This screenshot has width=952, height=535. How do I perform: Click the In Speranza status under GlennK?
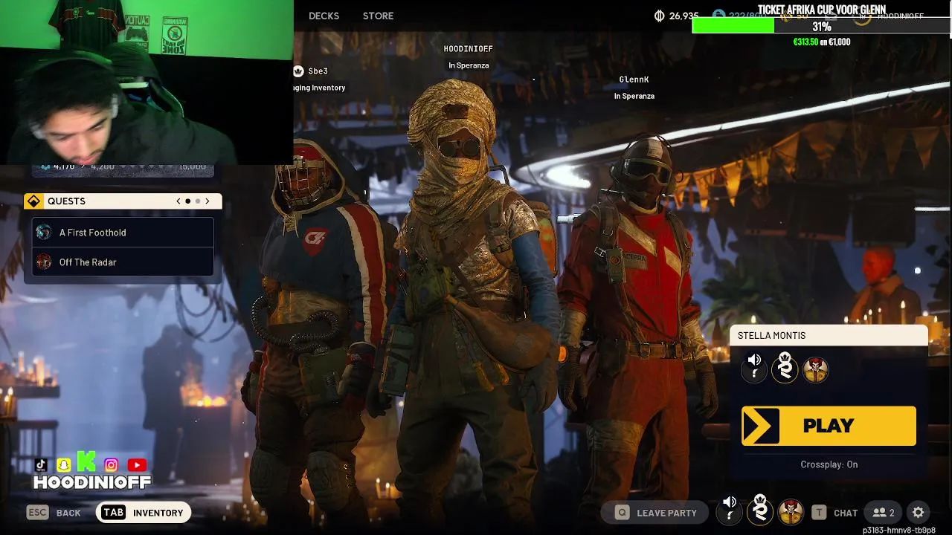[x=634, y=96]
